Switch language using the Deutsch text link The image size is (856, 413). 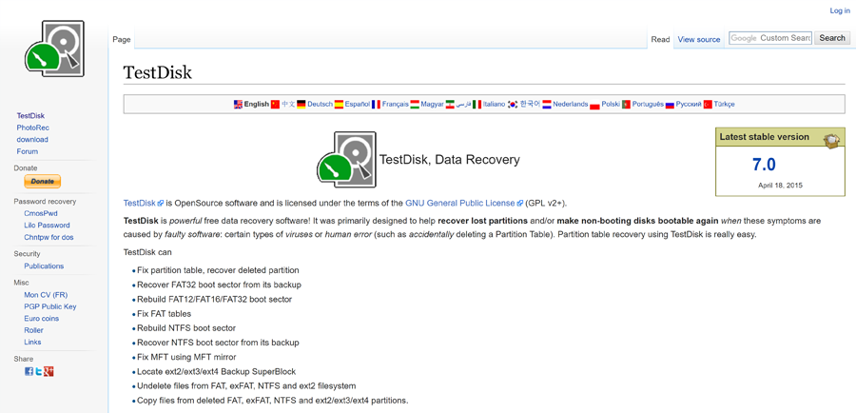320,104
